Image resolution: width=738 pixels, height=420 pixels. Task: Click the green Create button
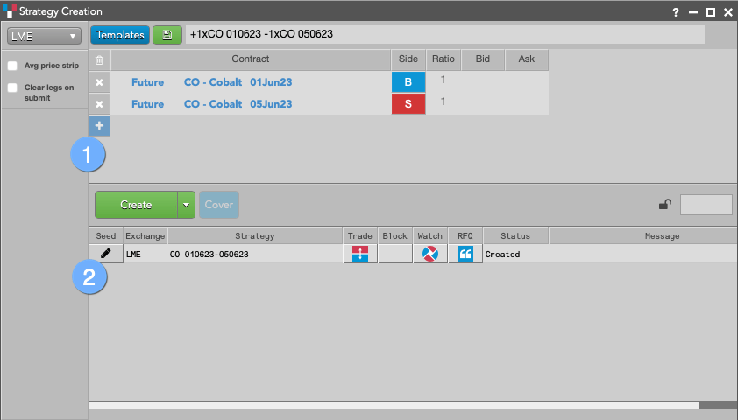[136, 205]
